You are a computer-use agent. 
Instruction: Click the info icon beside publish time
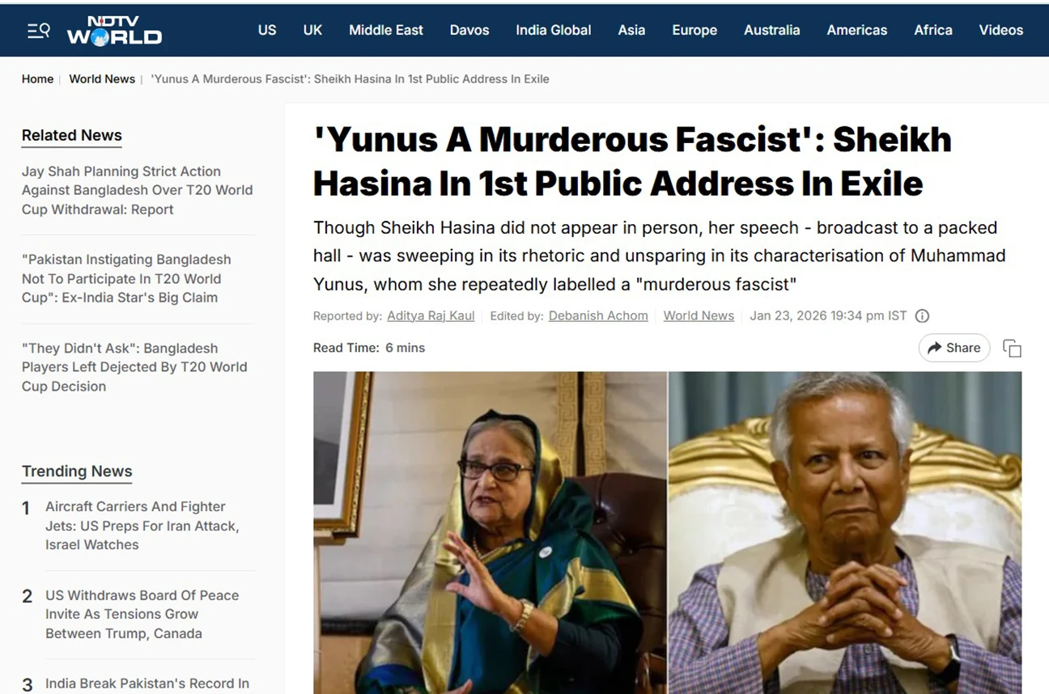point(922,316)
